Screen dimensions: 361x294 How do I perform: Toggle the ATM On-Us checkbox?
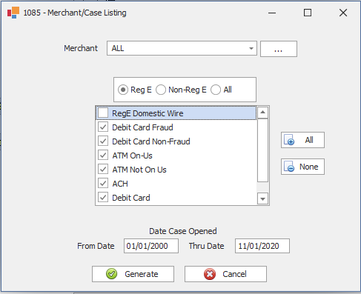[x=103, y=156]
